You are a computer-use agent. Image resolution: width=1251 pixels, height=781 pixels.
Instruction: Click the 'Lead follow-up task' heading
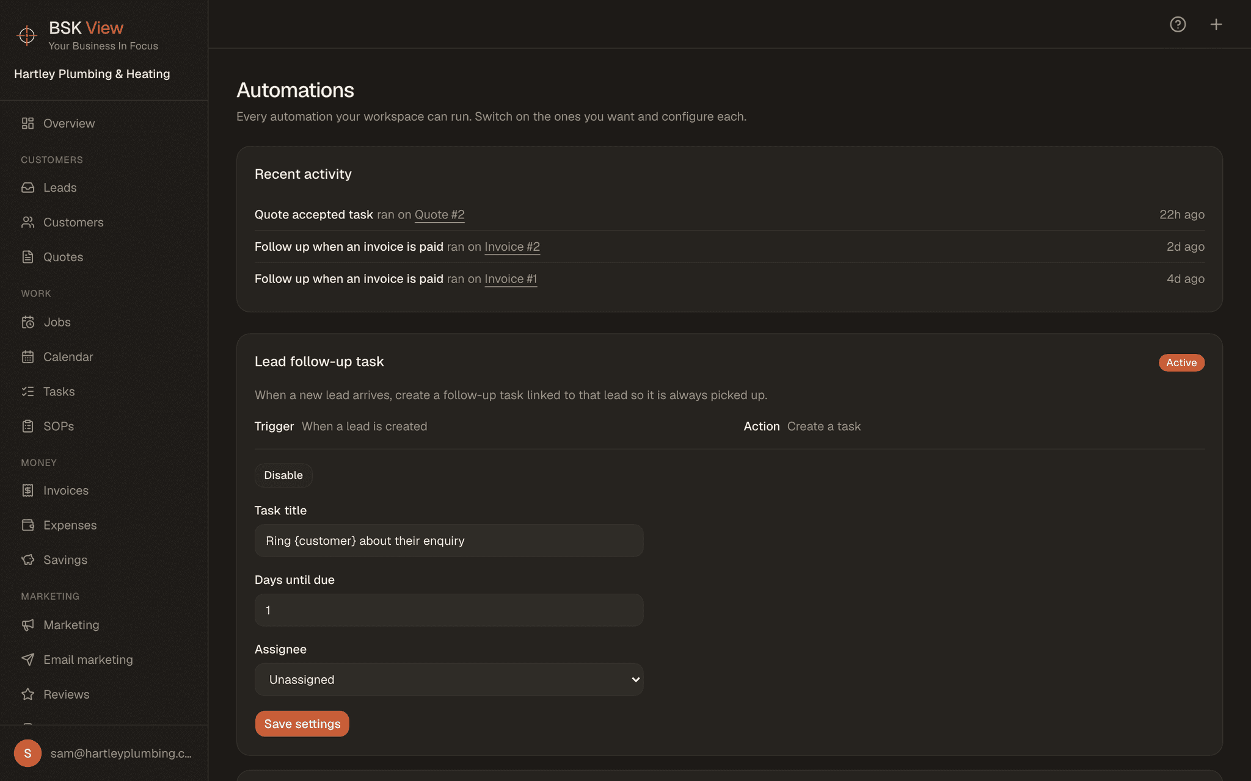(x=319, y=362)
